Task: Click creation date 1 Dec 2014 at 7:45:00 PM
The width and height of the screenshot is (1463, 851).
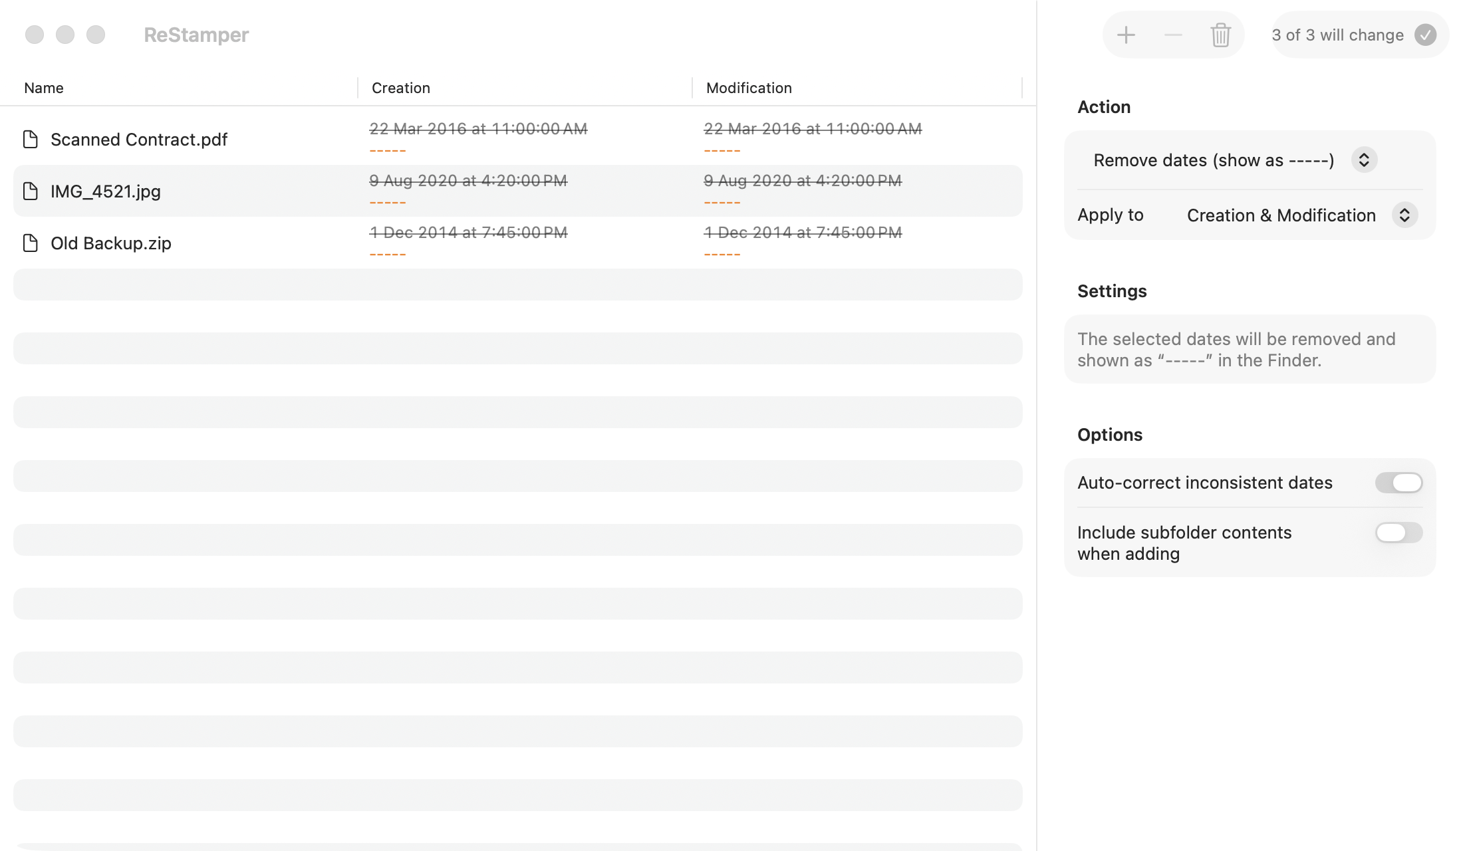Action: [x=469, y=233]
